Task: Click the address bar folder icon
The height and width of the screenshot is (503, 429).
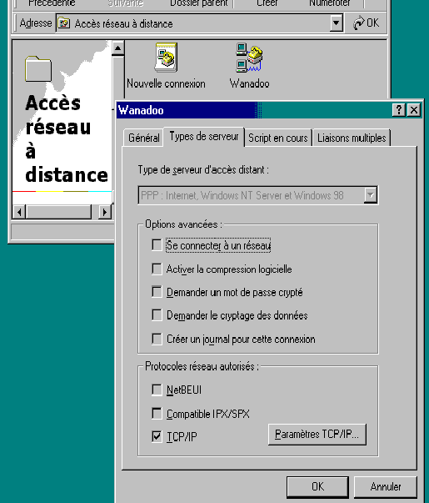Action: (64, 23)
